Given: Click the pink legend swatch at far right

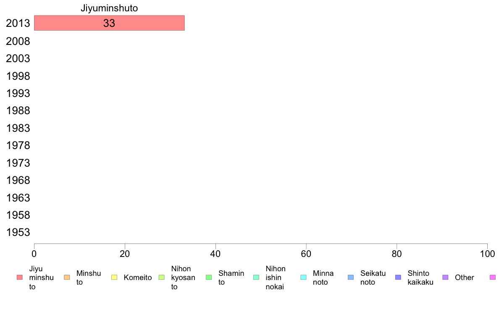Looking at the screenshot, I should click(x=493, y=277).
